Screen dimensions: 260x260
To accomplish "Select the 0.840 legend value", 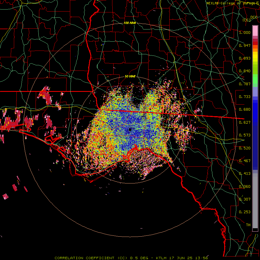I will click(245, 71).
